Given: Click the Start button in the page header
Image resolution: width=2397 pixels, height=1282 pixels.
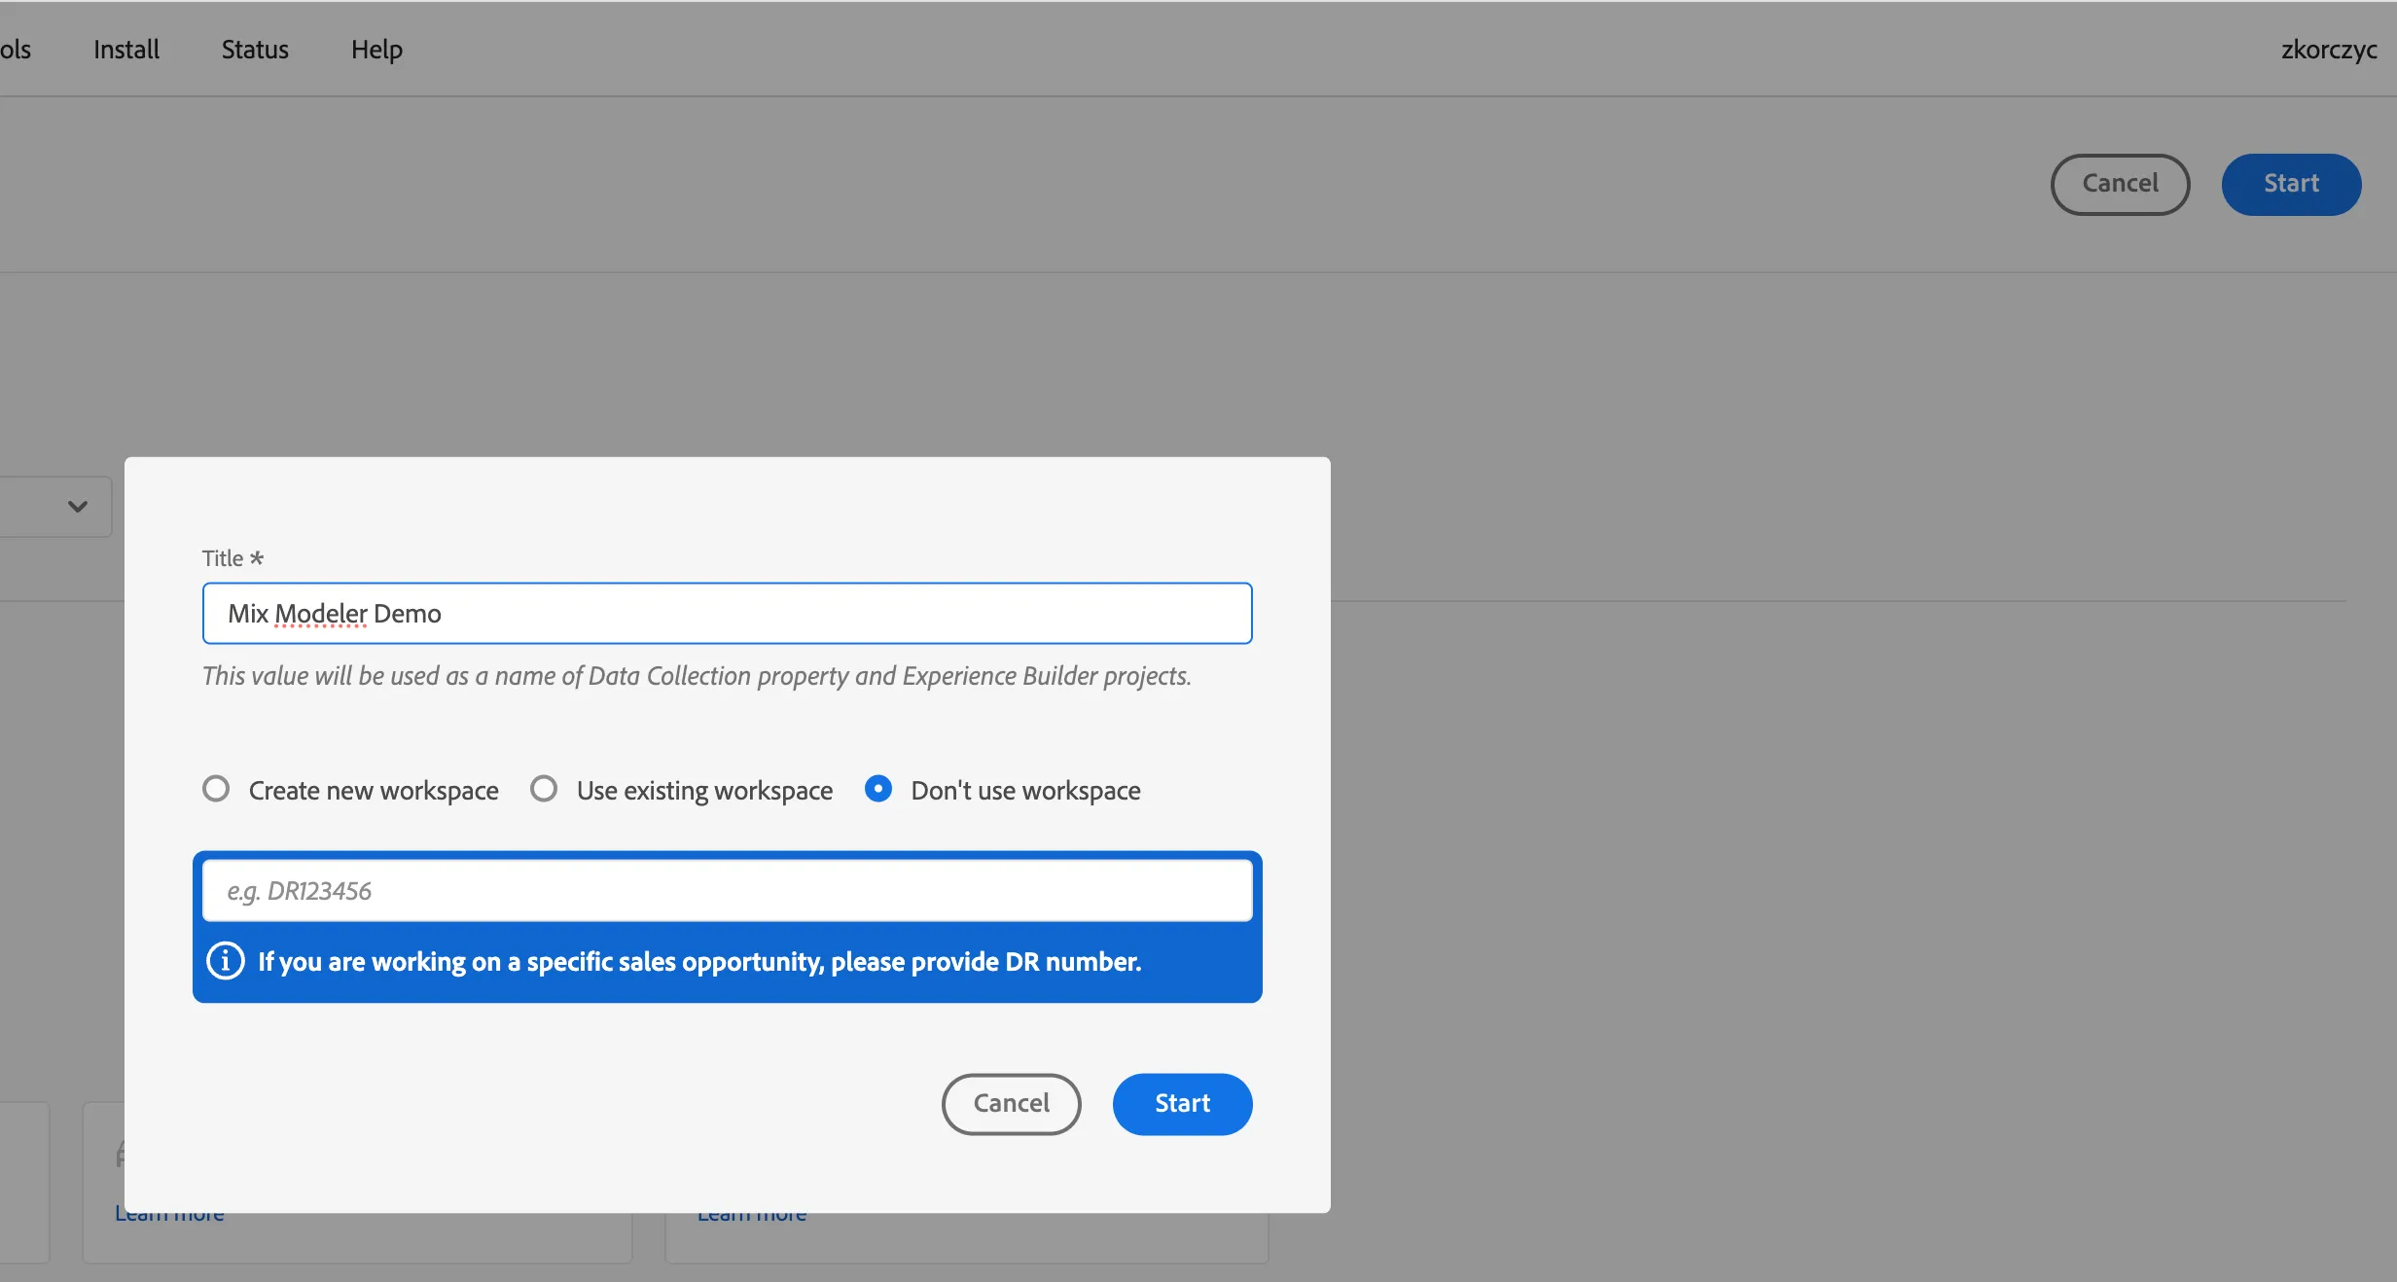Looking at the screenshot, I should [x=2291, y=184].
